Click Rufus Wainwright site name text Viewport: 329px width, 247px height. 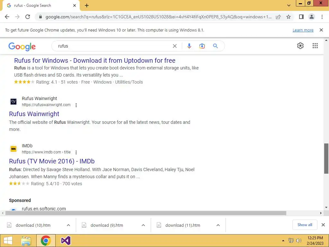39,98
